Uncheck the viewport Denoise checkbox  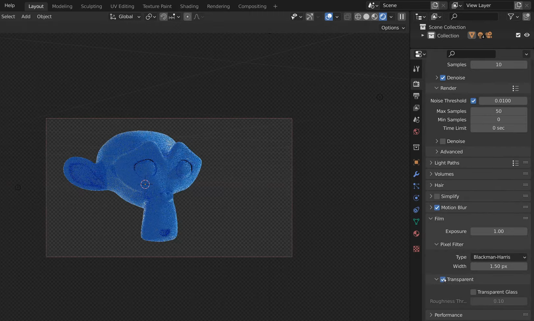443,78
